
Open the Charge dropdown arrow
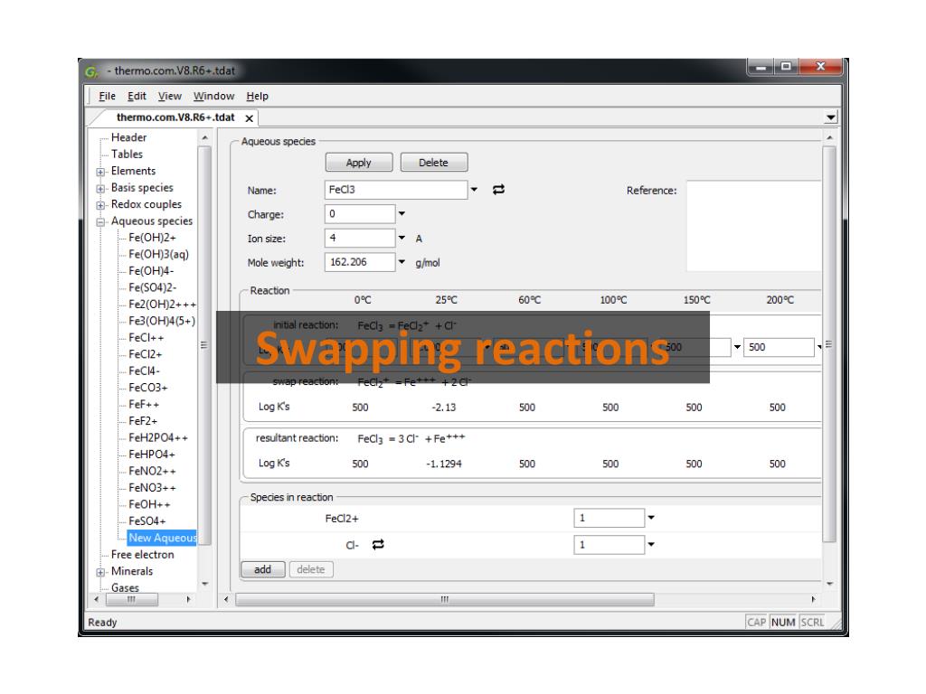pos(402,213)
